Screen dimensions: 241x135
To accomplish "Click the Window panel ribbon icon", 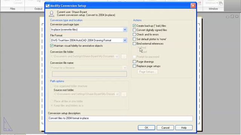I will [221, 3].
